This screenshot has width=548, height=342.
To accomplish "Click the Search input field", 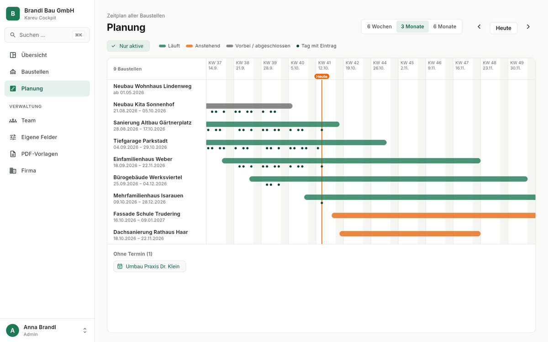I will pyautogui.click(x=47, y=35).
